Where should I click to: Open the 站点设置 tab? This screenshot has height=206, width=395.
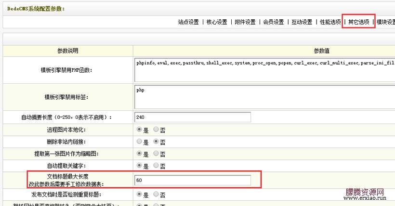188,22
